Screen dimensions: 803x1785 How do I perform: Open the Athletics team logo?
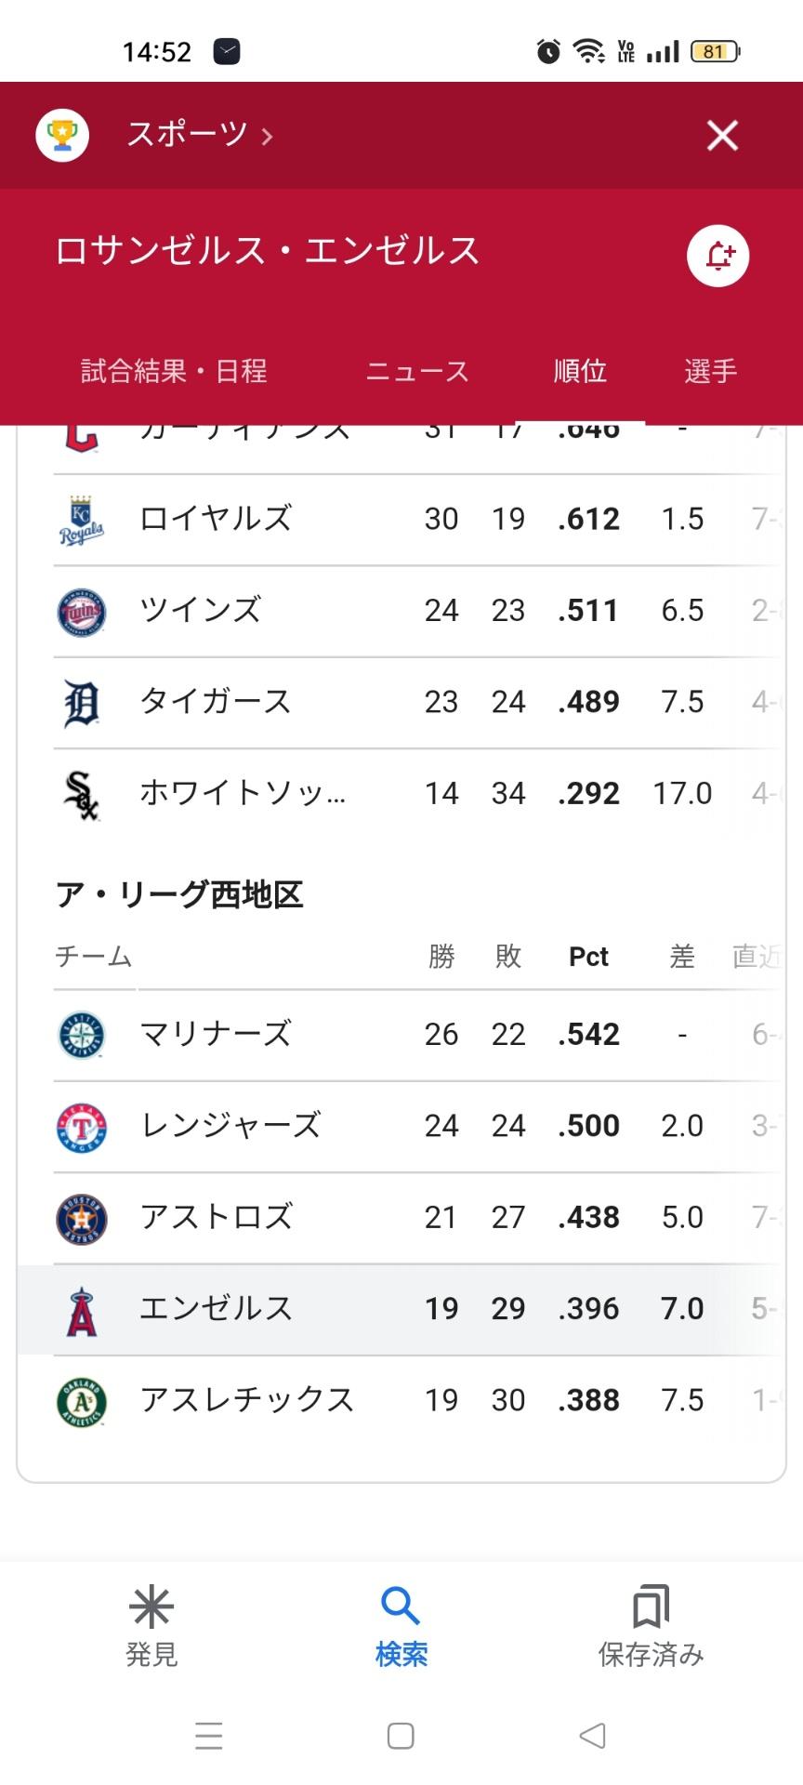(x=82, y=1402)
